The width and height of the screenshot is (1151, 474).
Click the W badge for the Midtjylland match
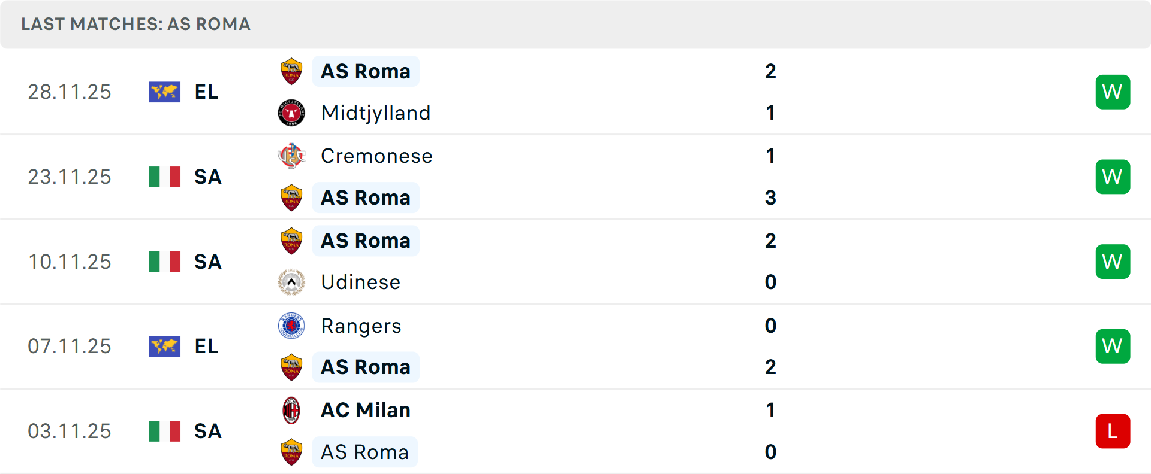pyautogui.click(x=1113, y=92)
